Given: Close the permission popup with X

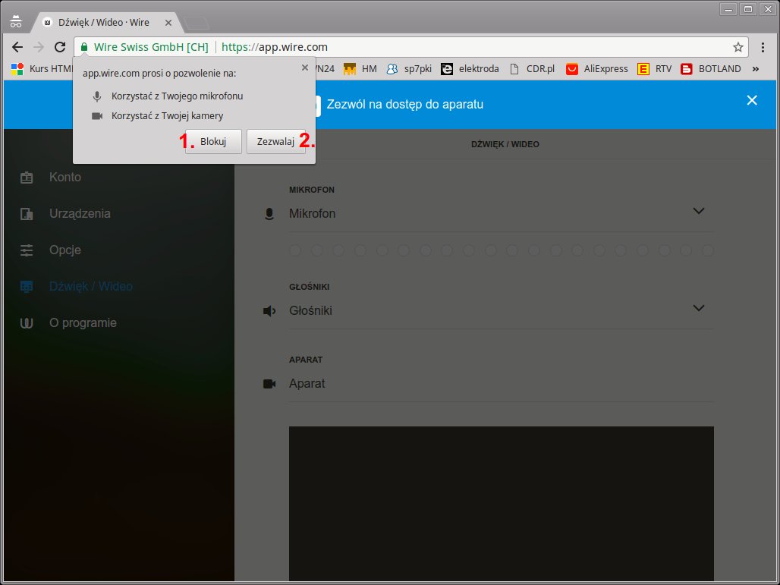Looking at the screenshot, I should pyautogui.click(x=305, y=68).
